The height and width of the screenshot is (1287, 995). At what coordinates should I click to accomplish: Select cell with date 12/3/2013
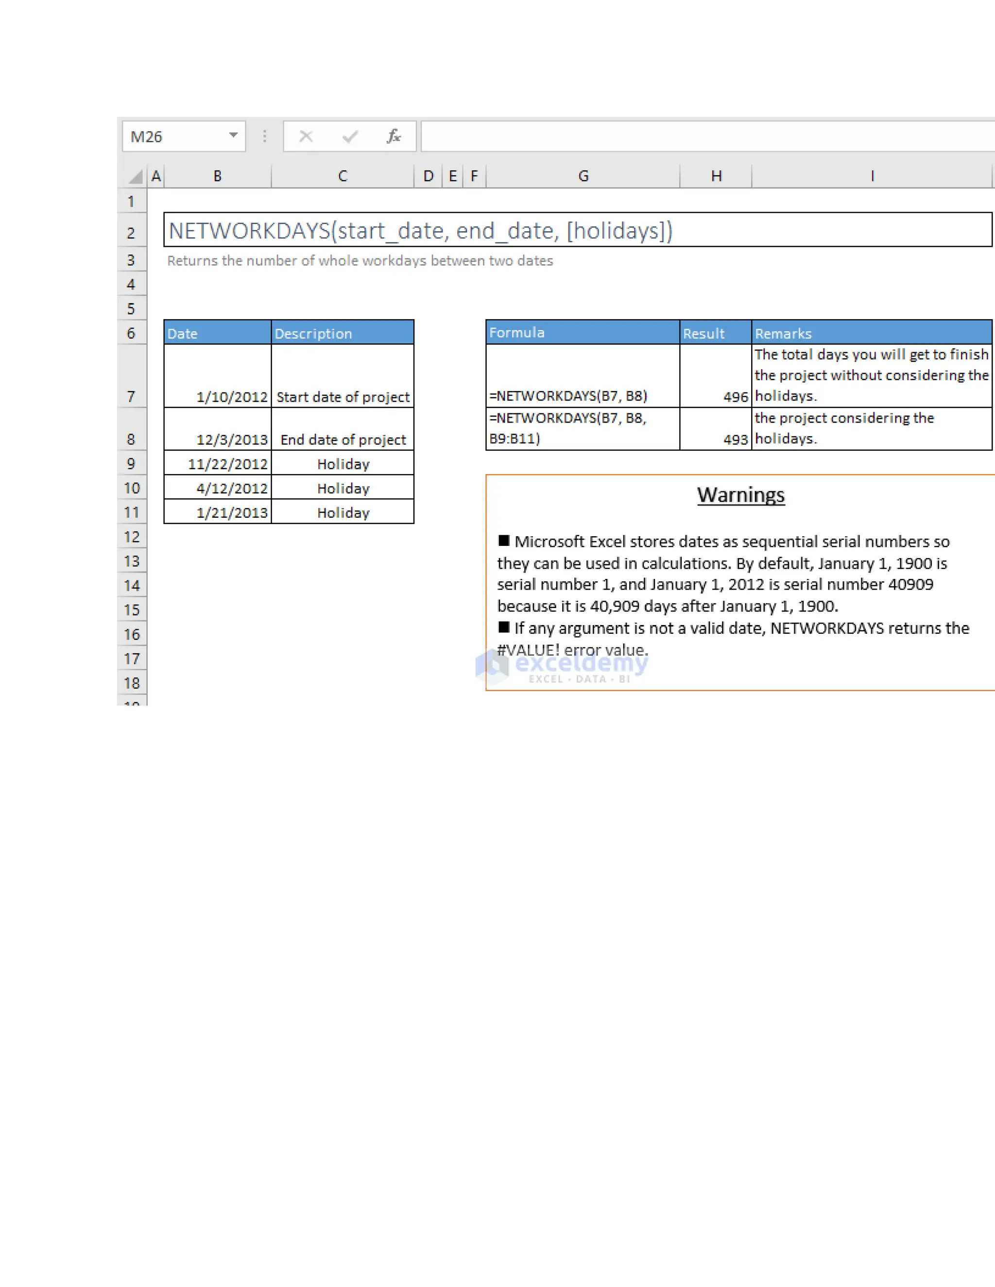(x=218, y=429)
